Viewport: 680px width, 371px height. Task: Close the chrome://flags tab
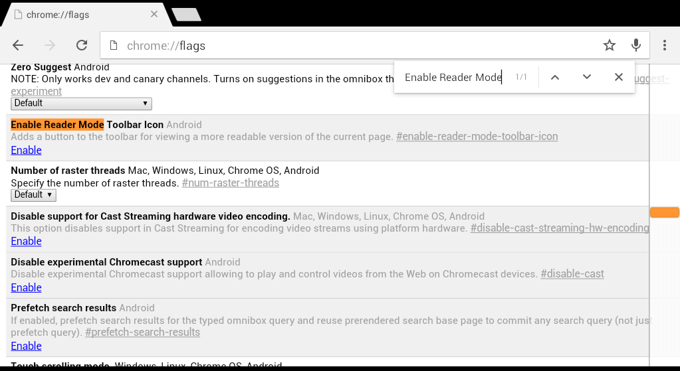tap(154, 15)
